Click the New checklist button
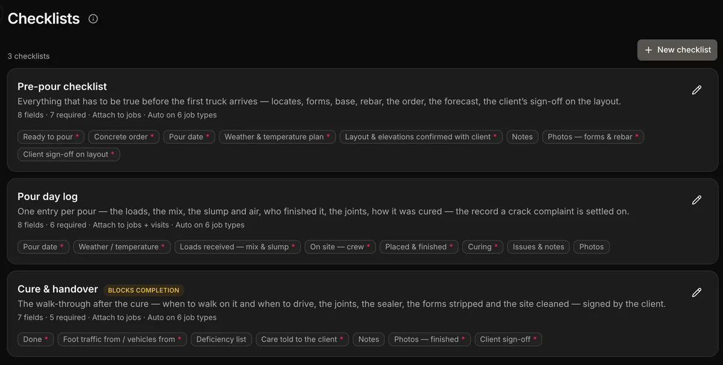The height and width of the screenshot is (365, 723). pyautogui.click(x=678, y=50)
